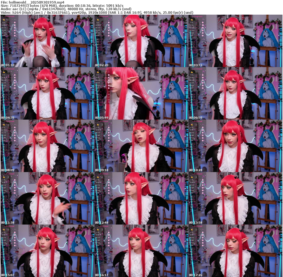Viewport: 283px width, 277px height.
Task: Click the frame stamped 00:10:28
Action: [235, 146]
